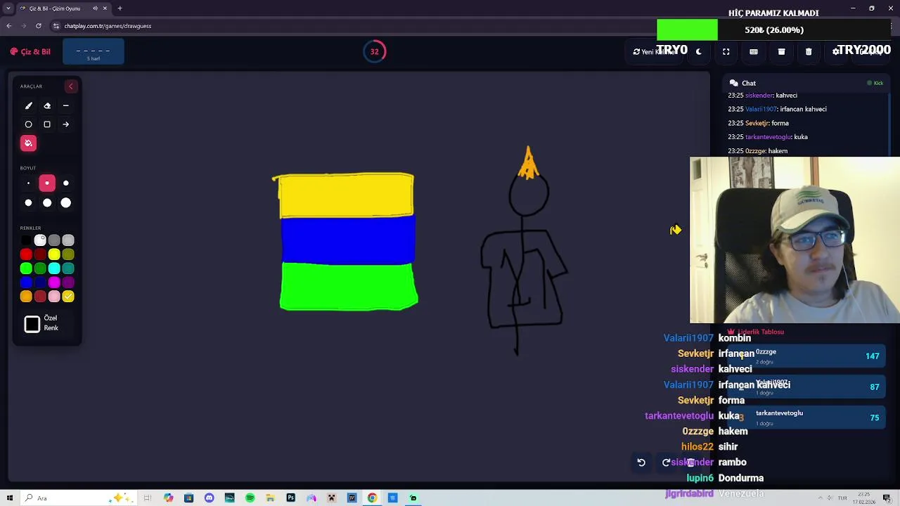The width and height of the screenshot is (900, 506).
Task: Select the pencil drawing tool
Action: [29, 105]
